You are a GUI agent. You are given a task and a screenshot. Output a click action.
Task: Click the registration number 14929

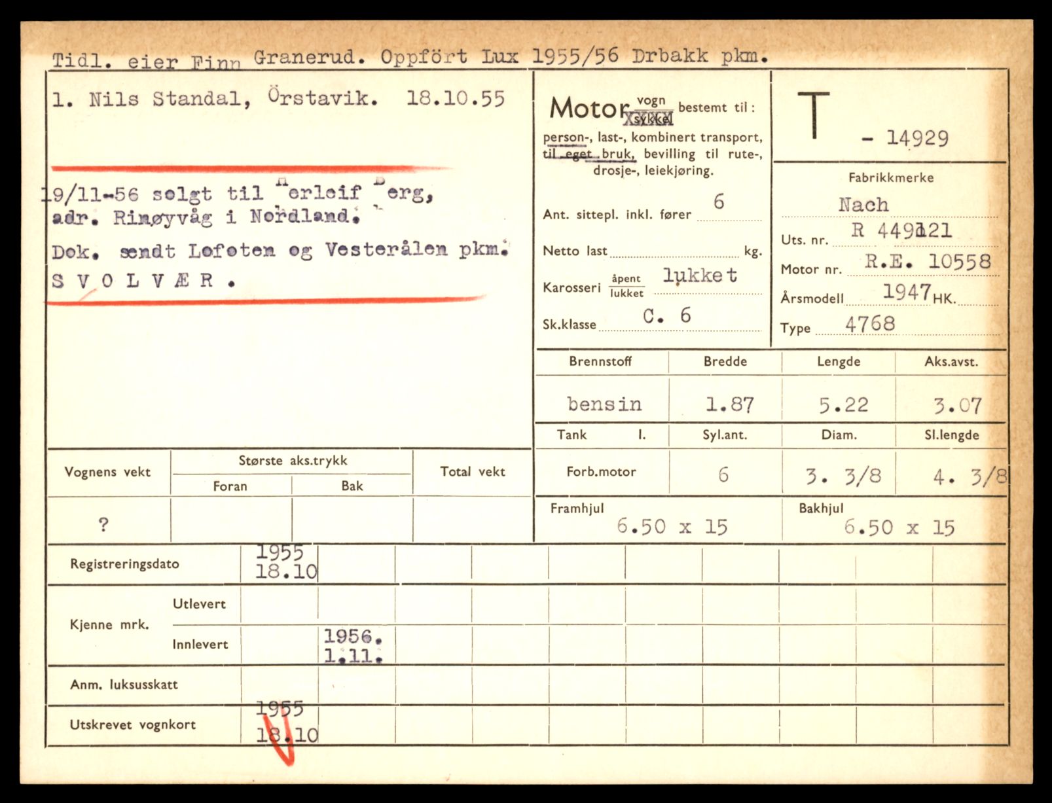tap(916, 138)
